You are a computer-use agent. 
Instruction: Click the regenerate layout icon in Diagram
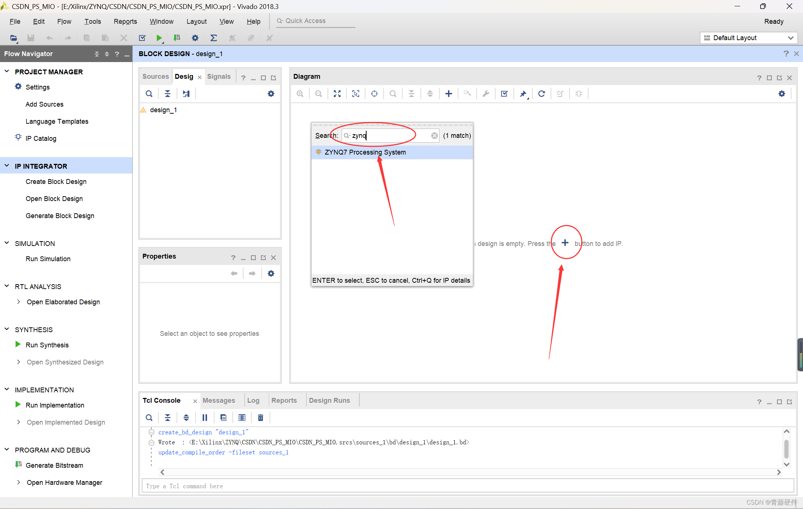tap(541, 93)
